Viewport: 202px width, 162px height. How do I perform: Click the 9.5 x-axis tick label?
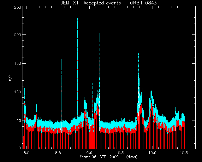[x=121, y=153]
